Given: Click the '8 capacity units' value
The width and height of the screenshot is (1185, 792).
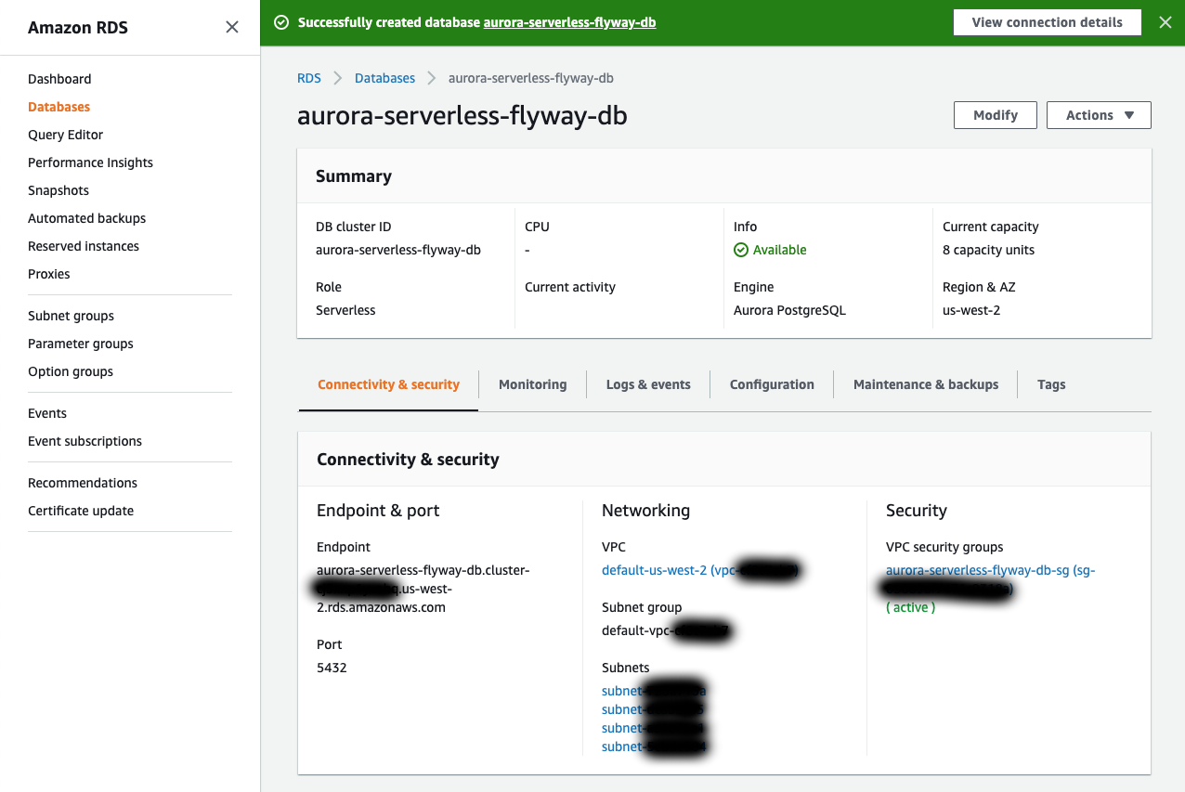Looking at the screenshot, I should point(988,250).
